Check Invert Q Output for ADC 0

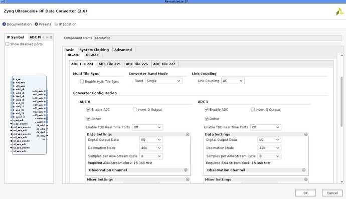point(134,109)
